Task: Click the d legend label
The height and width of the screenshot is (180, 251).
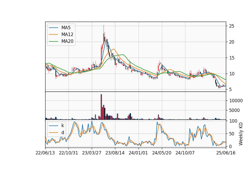Action: (62, 133)
